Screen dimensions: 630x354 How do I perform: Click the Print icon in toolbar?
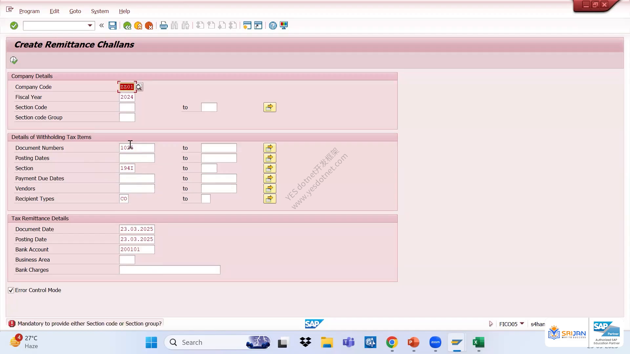coord(163,26)
